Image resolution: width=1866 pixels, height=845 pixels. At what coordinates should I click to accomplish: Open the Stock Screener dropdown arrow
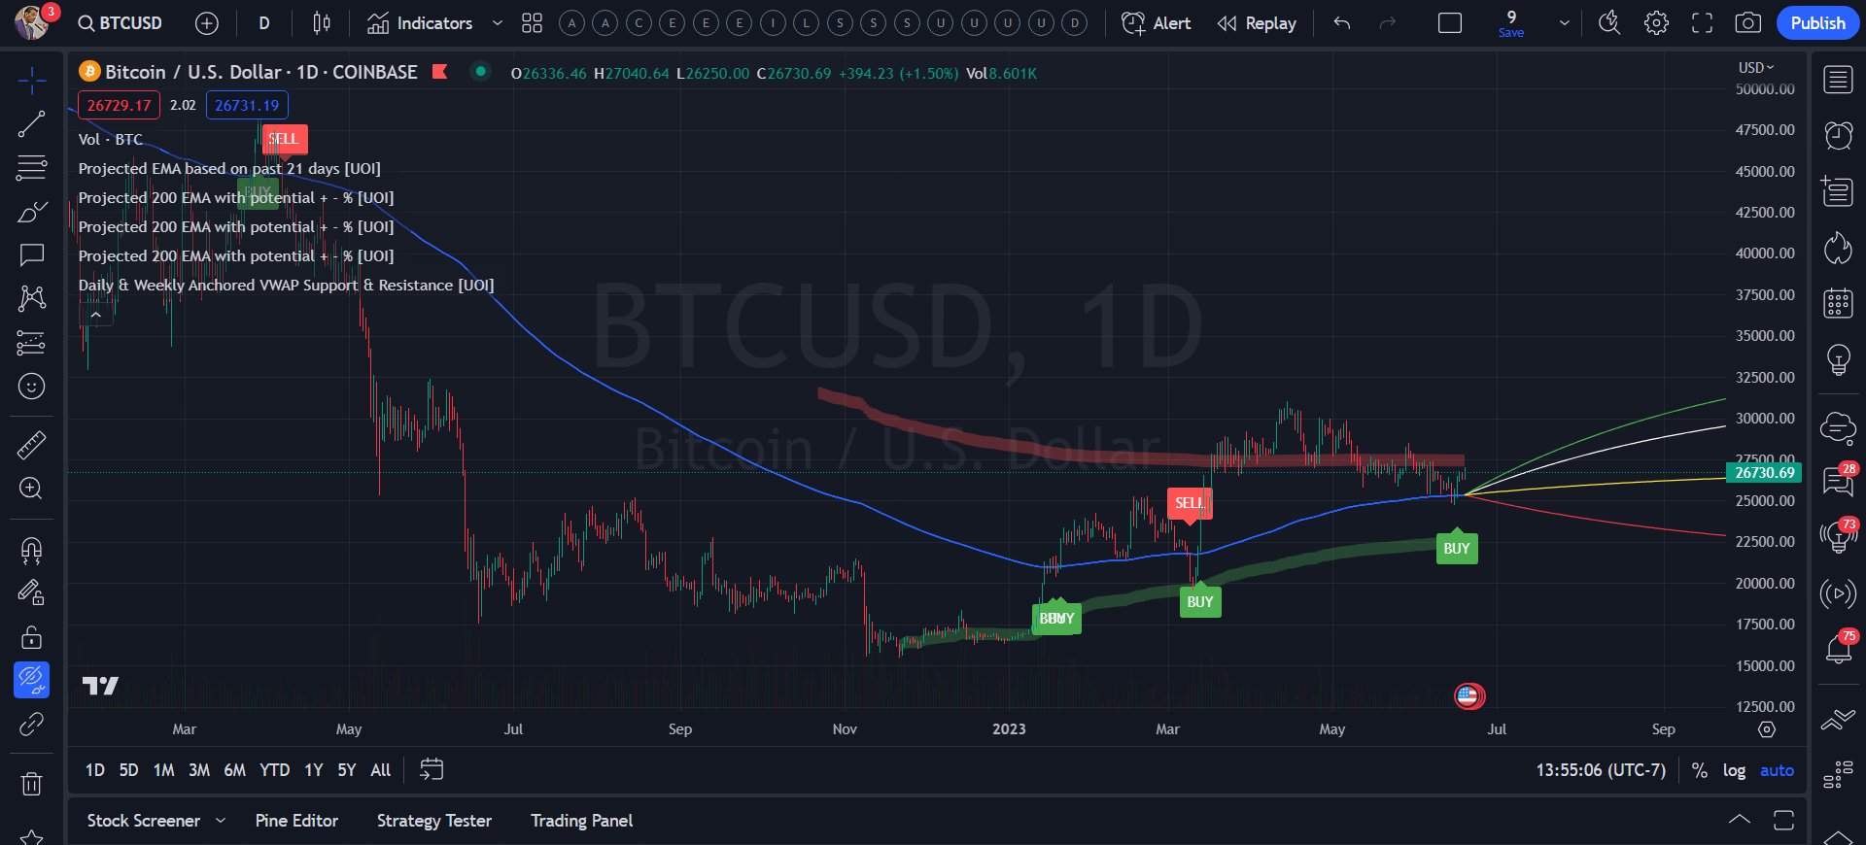pyautogui.click(x=221, y=821)
